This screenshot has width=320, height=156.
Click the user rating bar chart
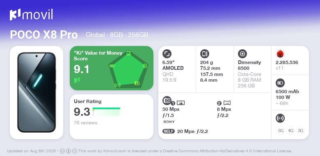tap(106, 112)
